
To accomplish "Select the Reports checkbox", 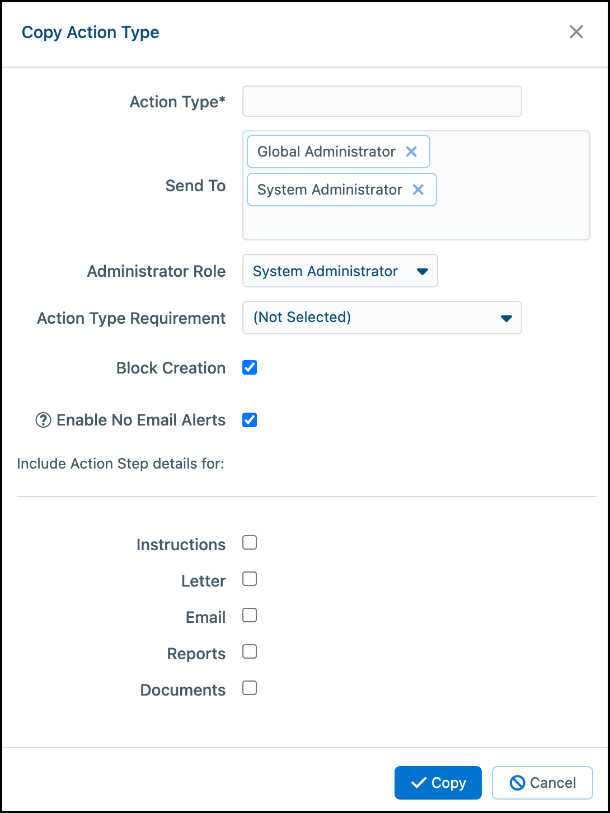I will [x=250, y=651].
